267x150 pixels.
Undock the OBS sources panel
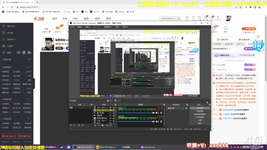click(x=115, y=105)
